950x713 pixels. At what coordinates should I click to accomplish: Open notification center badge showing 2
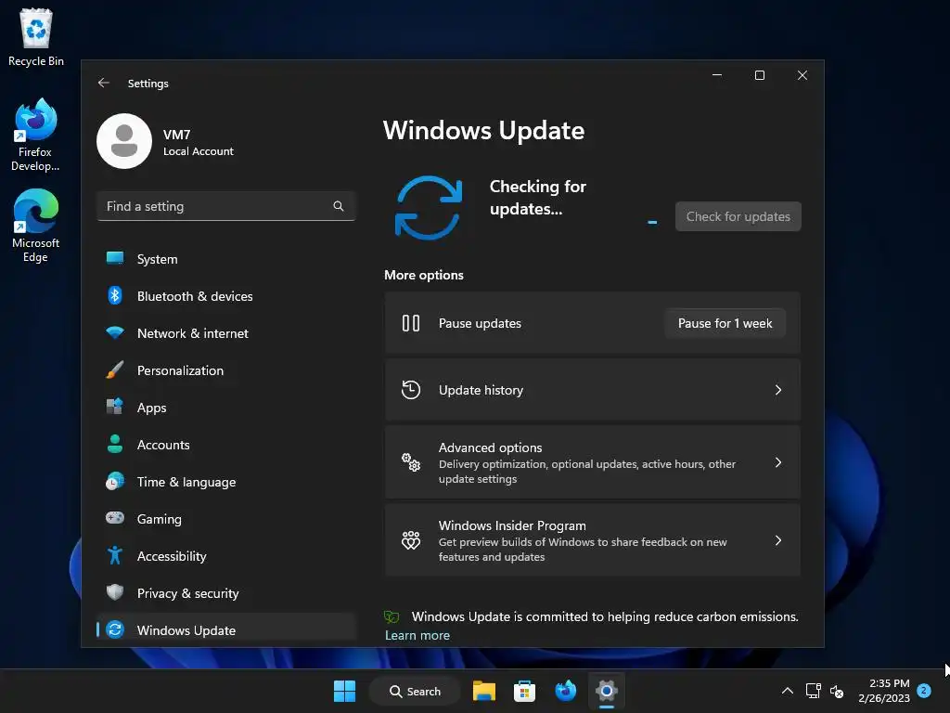coord(924,690)
